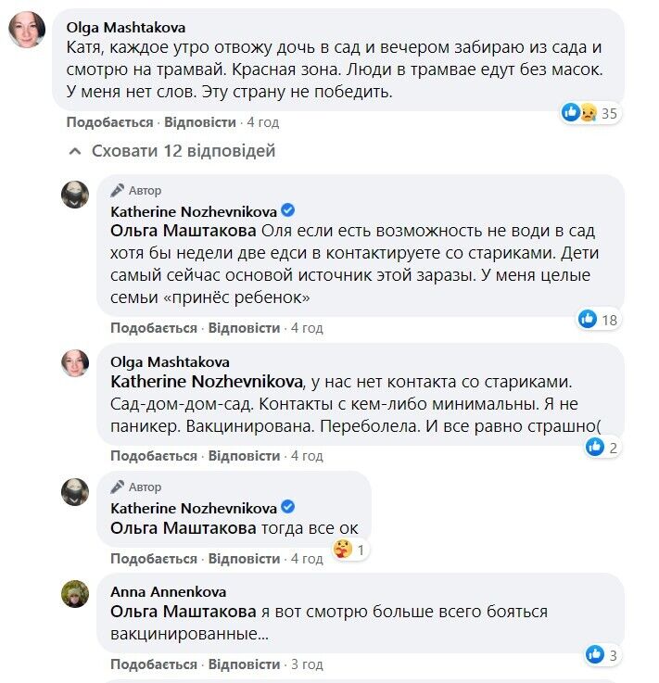
Task: Reply to Anna Annenkova's comment
Action: tap(244, 664)
